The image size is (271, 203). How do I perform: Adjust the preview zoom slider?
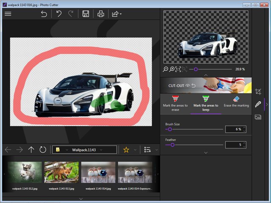pyautogui.click(x=196, y=69)
